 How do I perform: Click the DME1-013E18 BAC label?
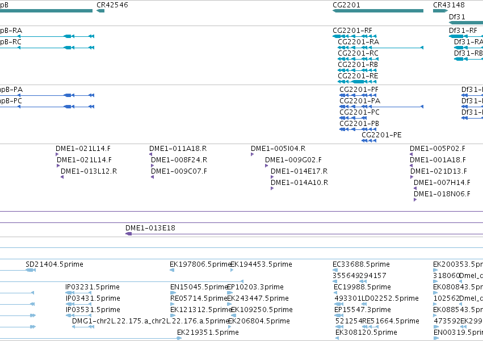coord(150,228)
